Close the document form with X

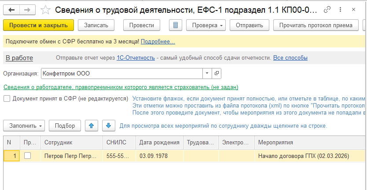[x=354, y=10]
